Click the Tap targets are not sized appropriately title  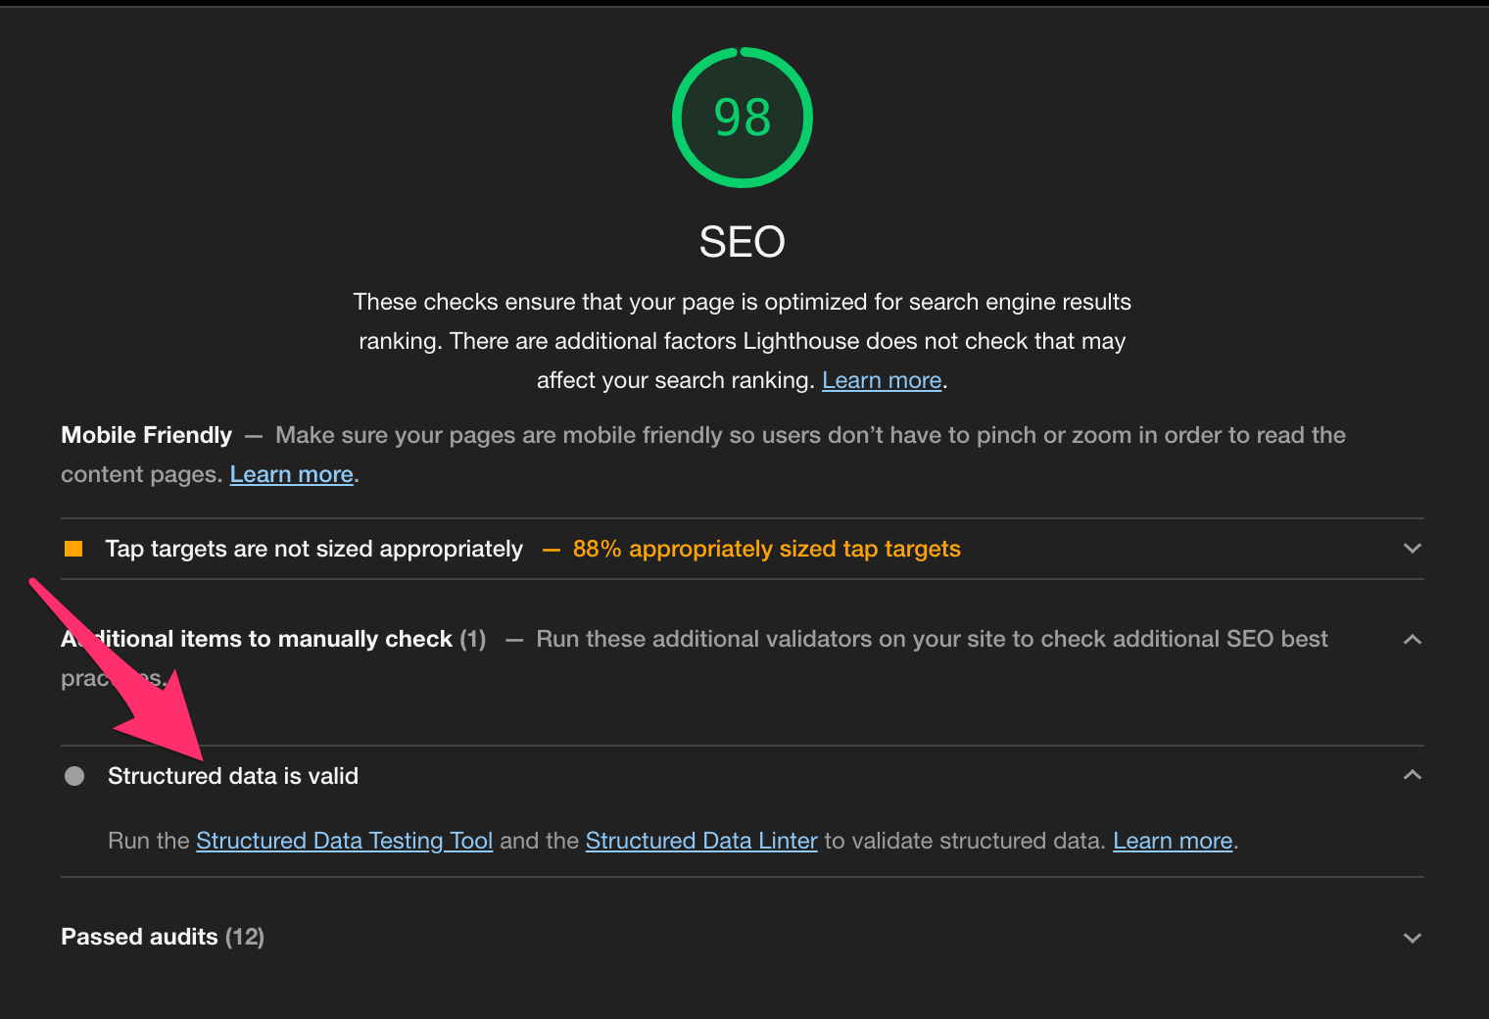click(313, 549)
